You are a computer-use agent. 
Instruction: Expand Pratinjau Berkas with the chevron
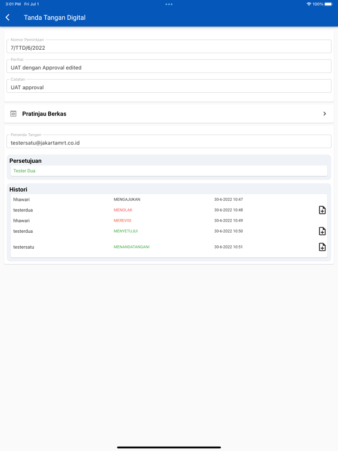(324, 114)
